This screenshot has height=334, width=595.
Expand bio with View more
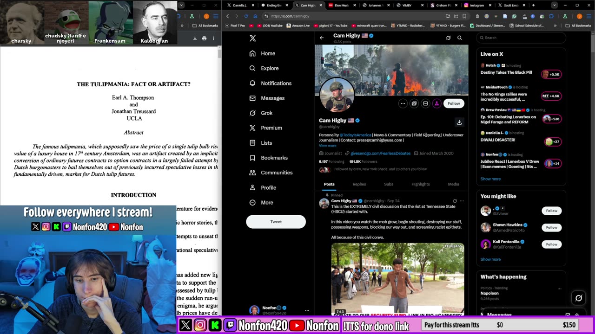pyautogui.click(x=327, y=145)
